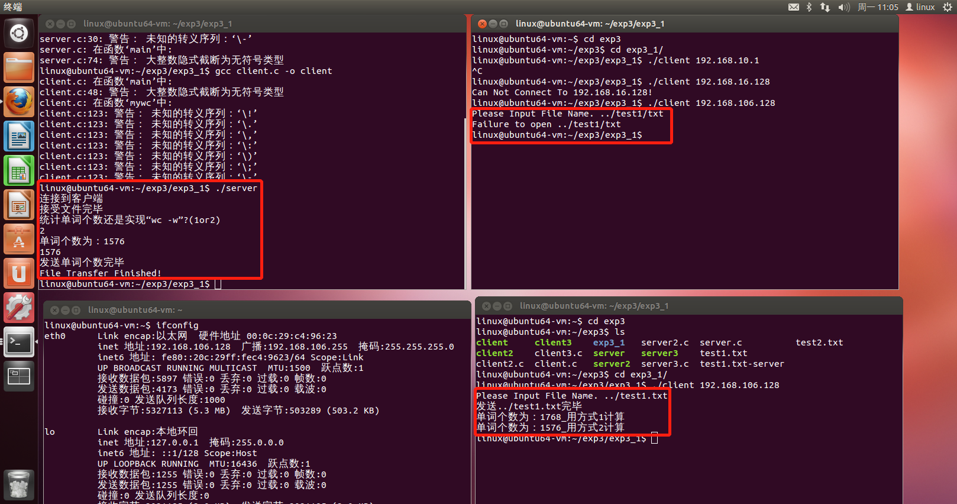Open the network connection indicator

825,7
